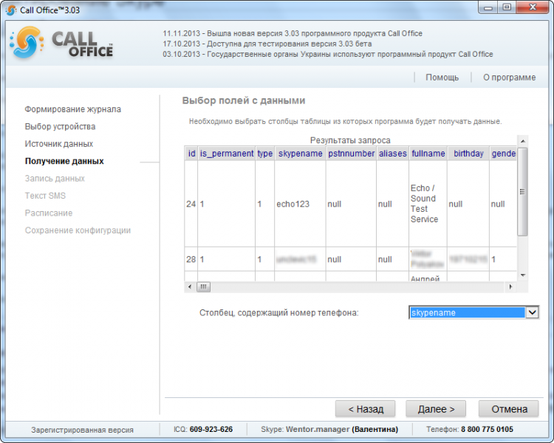
Task: Click the 03.10.2013 news line
Action: click(x=328, y=54)
